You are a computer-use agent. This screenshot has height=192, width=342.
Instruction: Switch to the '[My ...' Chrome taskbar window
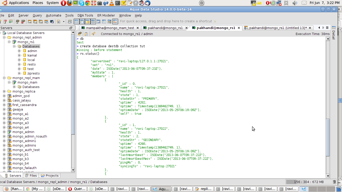click(x=34, y=189)
